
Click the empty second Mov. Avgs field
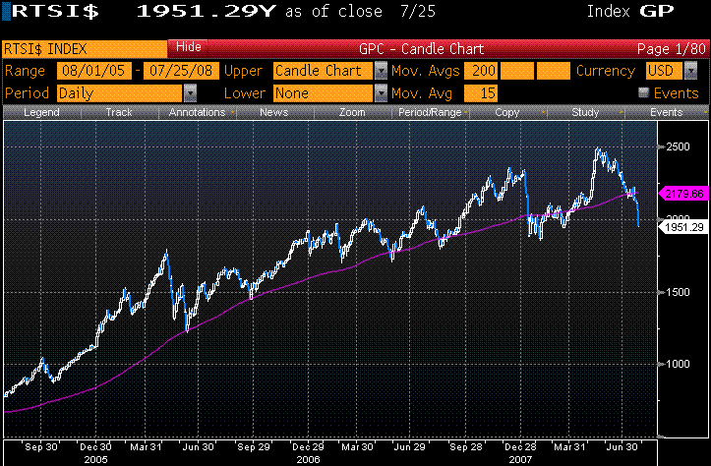pyautogui.click(x=518, y=71)
